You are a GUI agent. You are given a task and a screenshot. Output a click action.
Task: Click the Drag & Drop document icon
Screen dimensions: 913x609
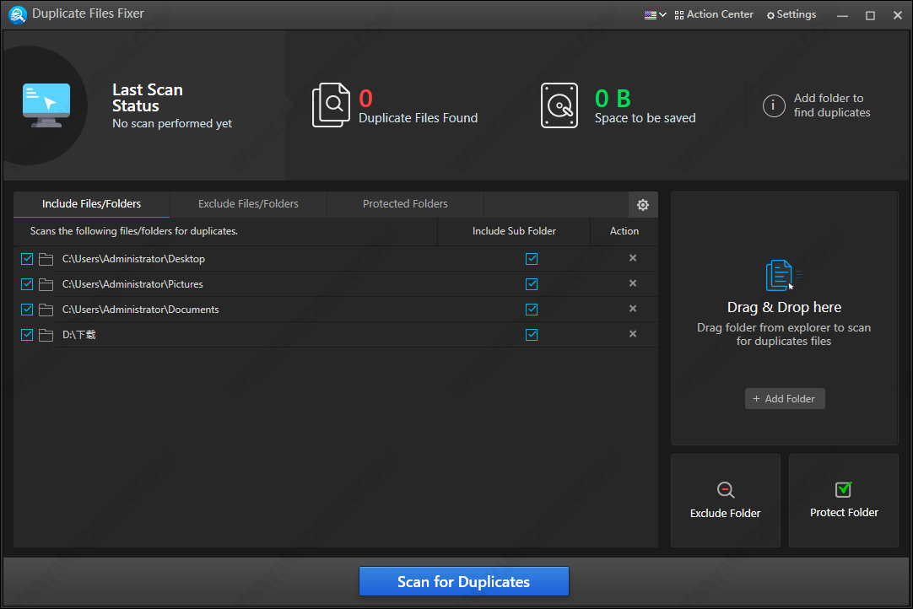(782, 275)
